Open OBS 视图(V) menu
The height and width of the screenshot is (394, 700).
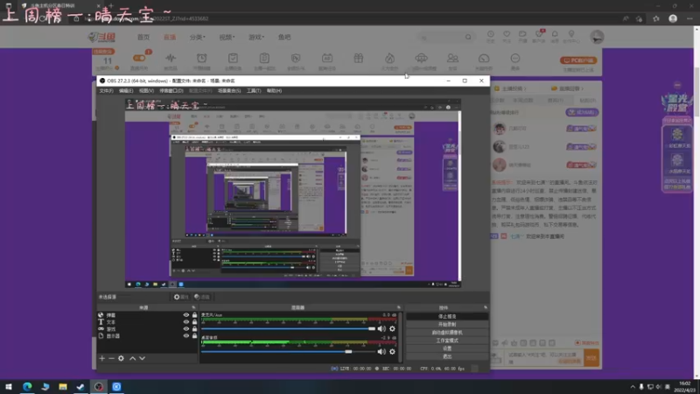click(146, 91)
